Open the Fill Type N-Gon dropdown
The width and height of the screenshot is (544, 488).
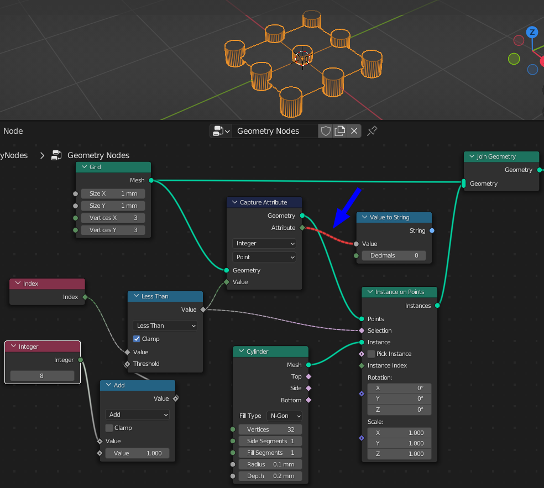click(284, 416)
